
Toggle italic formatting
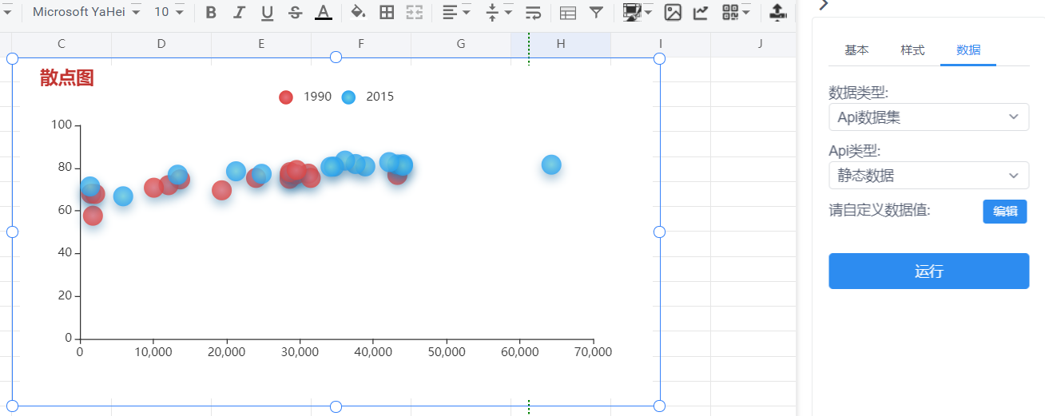click(x=239, y=13)
